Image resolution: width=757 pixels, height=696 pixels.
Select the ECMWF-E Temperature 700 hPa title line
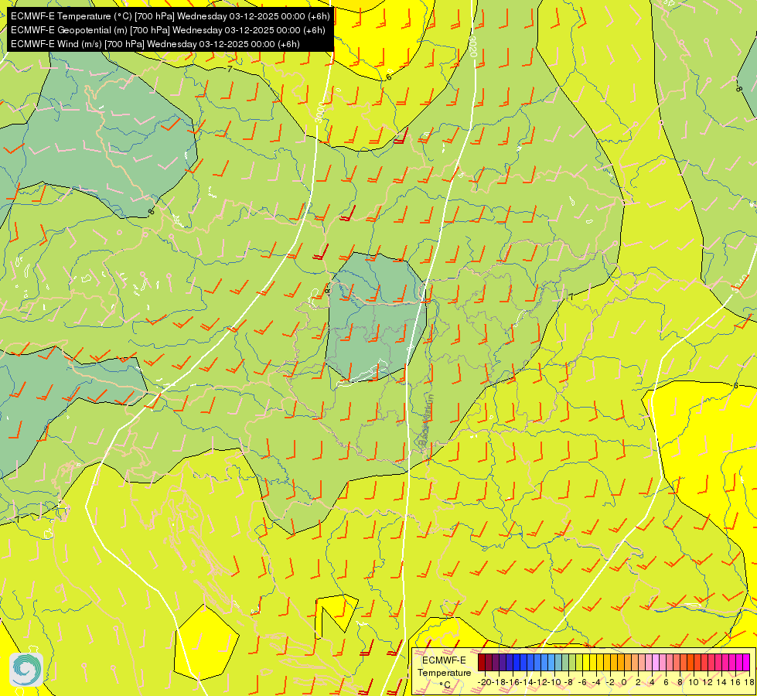click(x=170, y=16)
